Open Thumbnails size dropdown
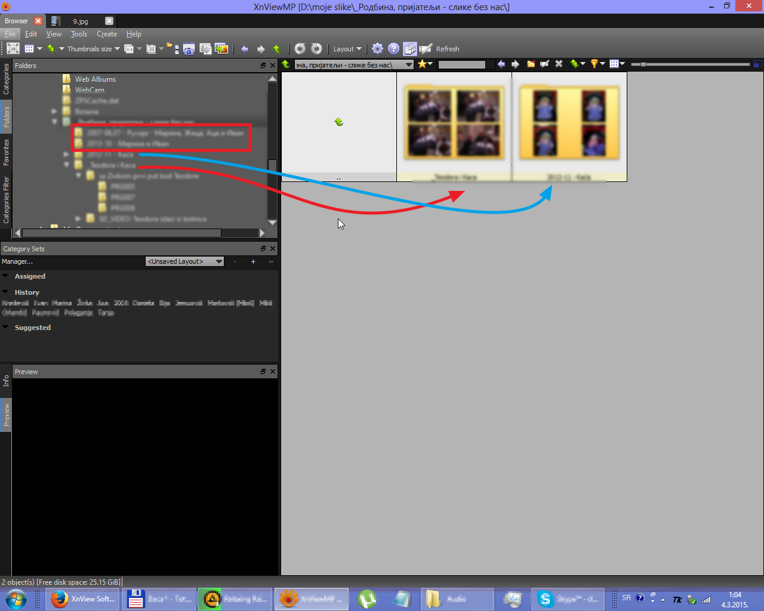The image size is (764, 611). [93, 49]
